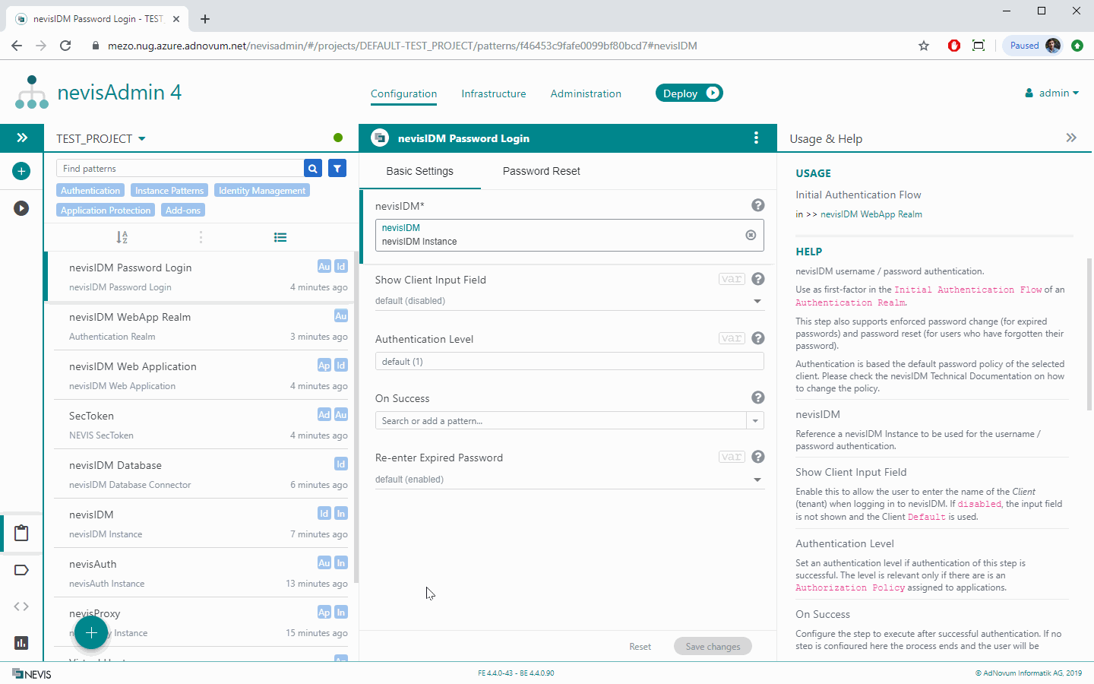
Task: Select the nevisIDM Web Application pattern
Action: 201,375
